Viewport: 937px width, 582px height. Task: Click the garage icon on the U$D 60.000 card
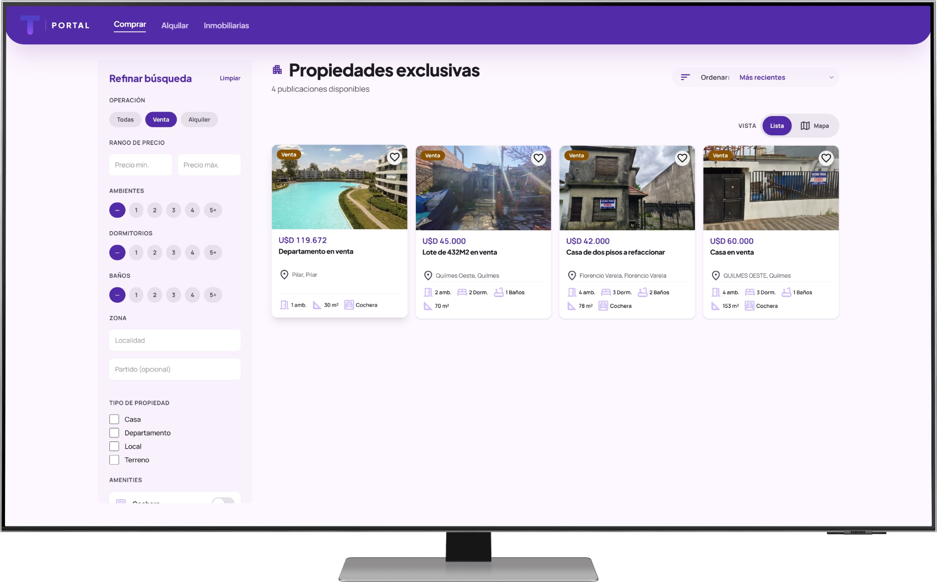pyautogui.click(x=749, y=306)
